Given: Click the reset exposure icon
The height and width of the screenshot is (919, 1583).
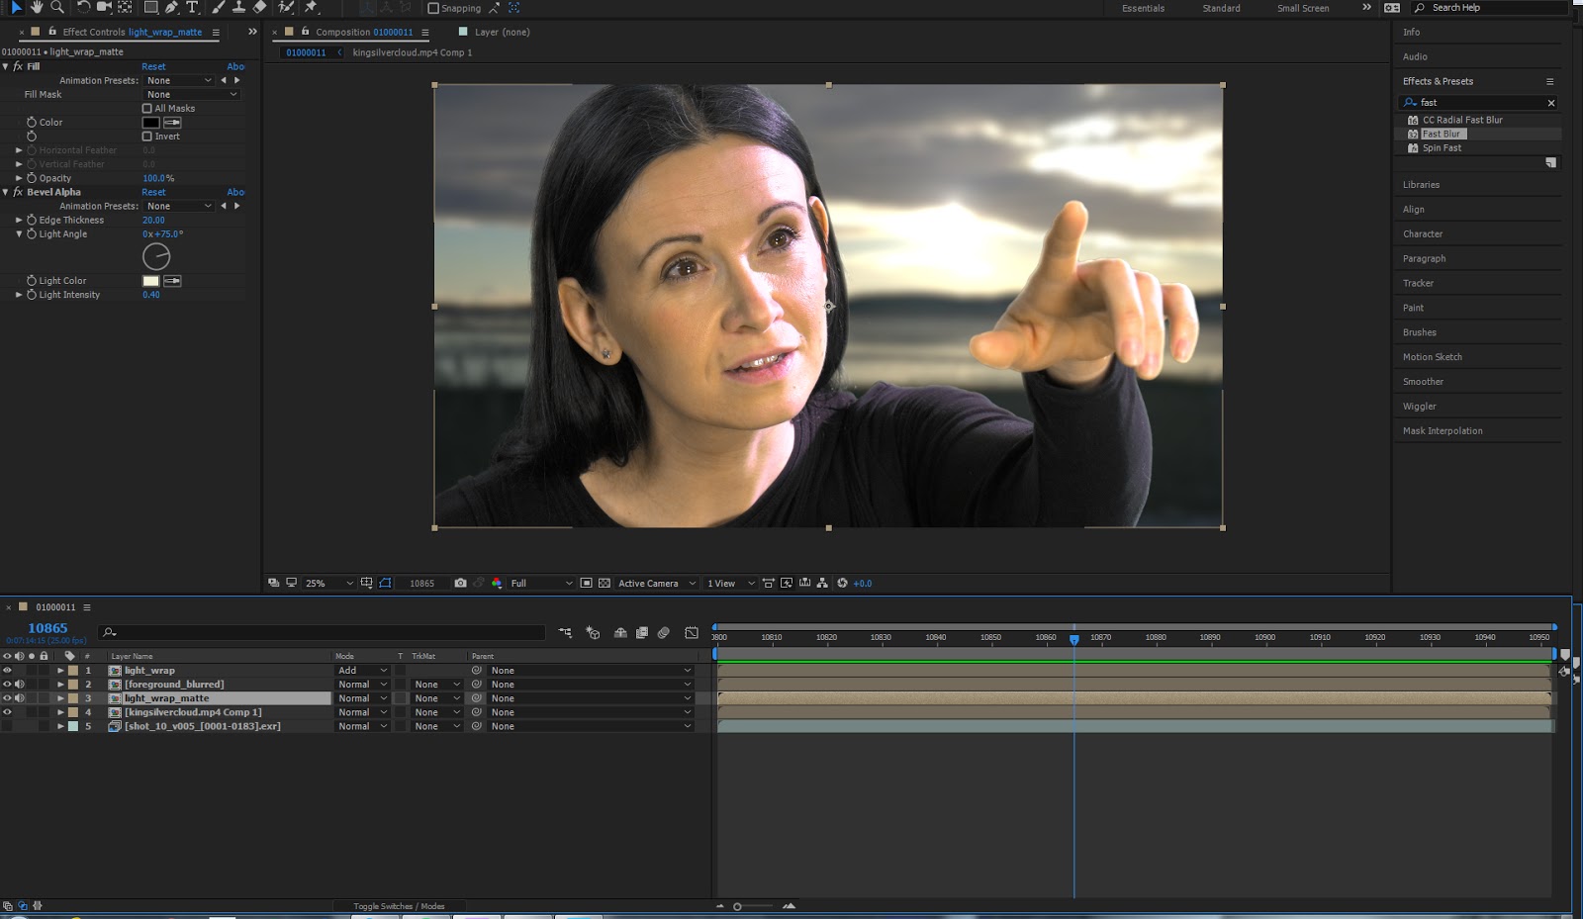Looking at the screenshot, I should [842, 584].
